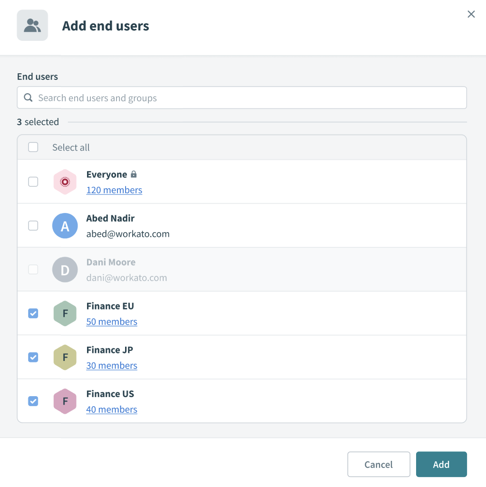The width and height of the screenshot is (486, 487).
Task: Click Abed Nadir's avatar icon
Action: click(x=65, y=225)
